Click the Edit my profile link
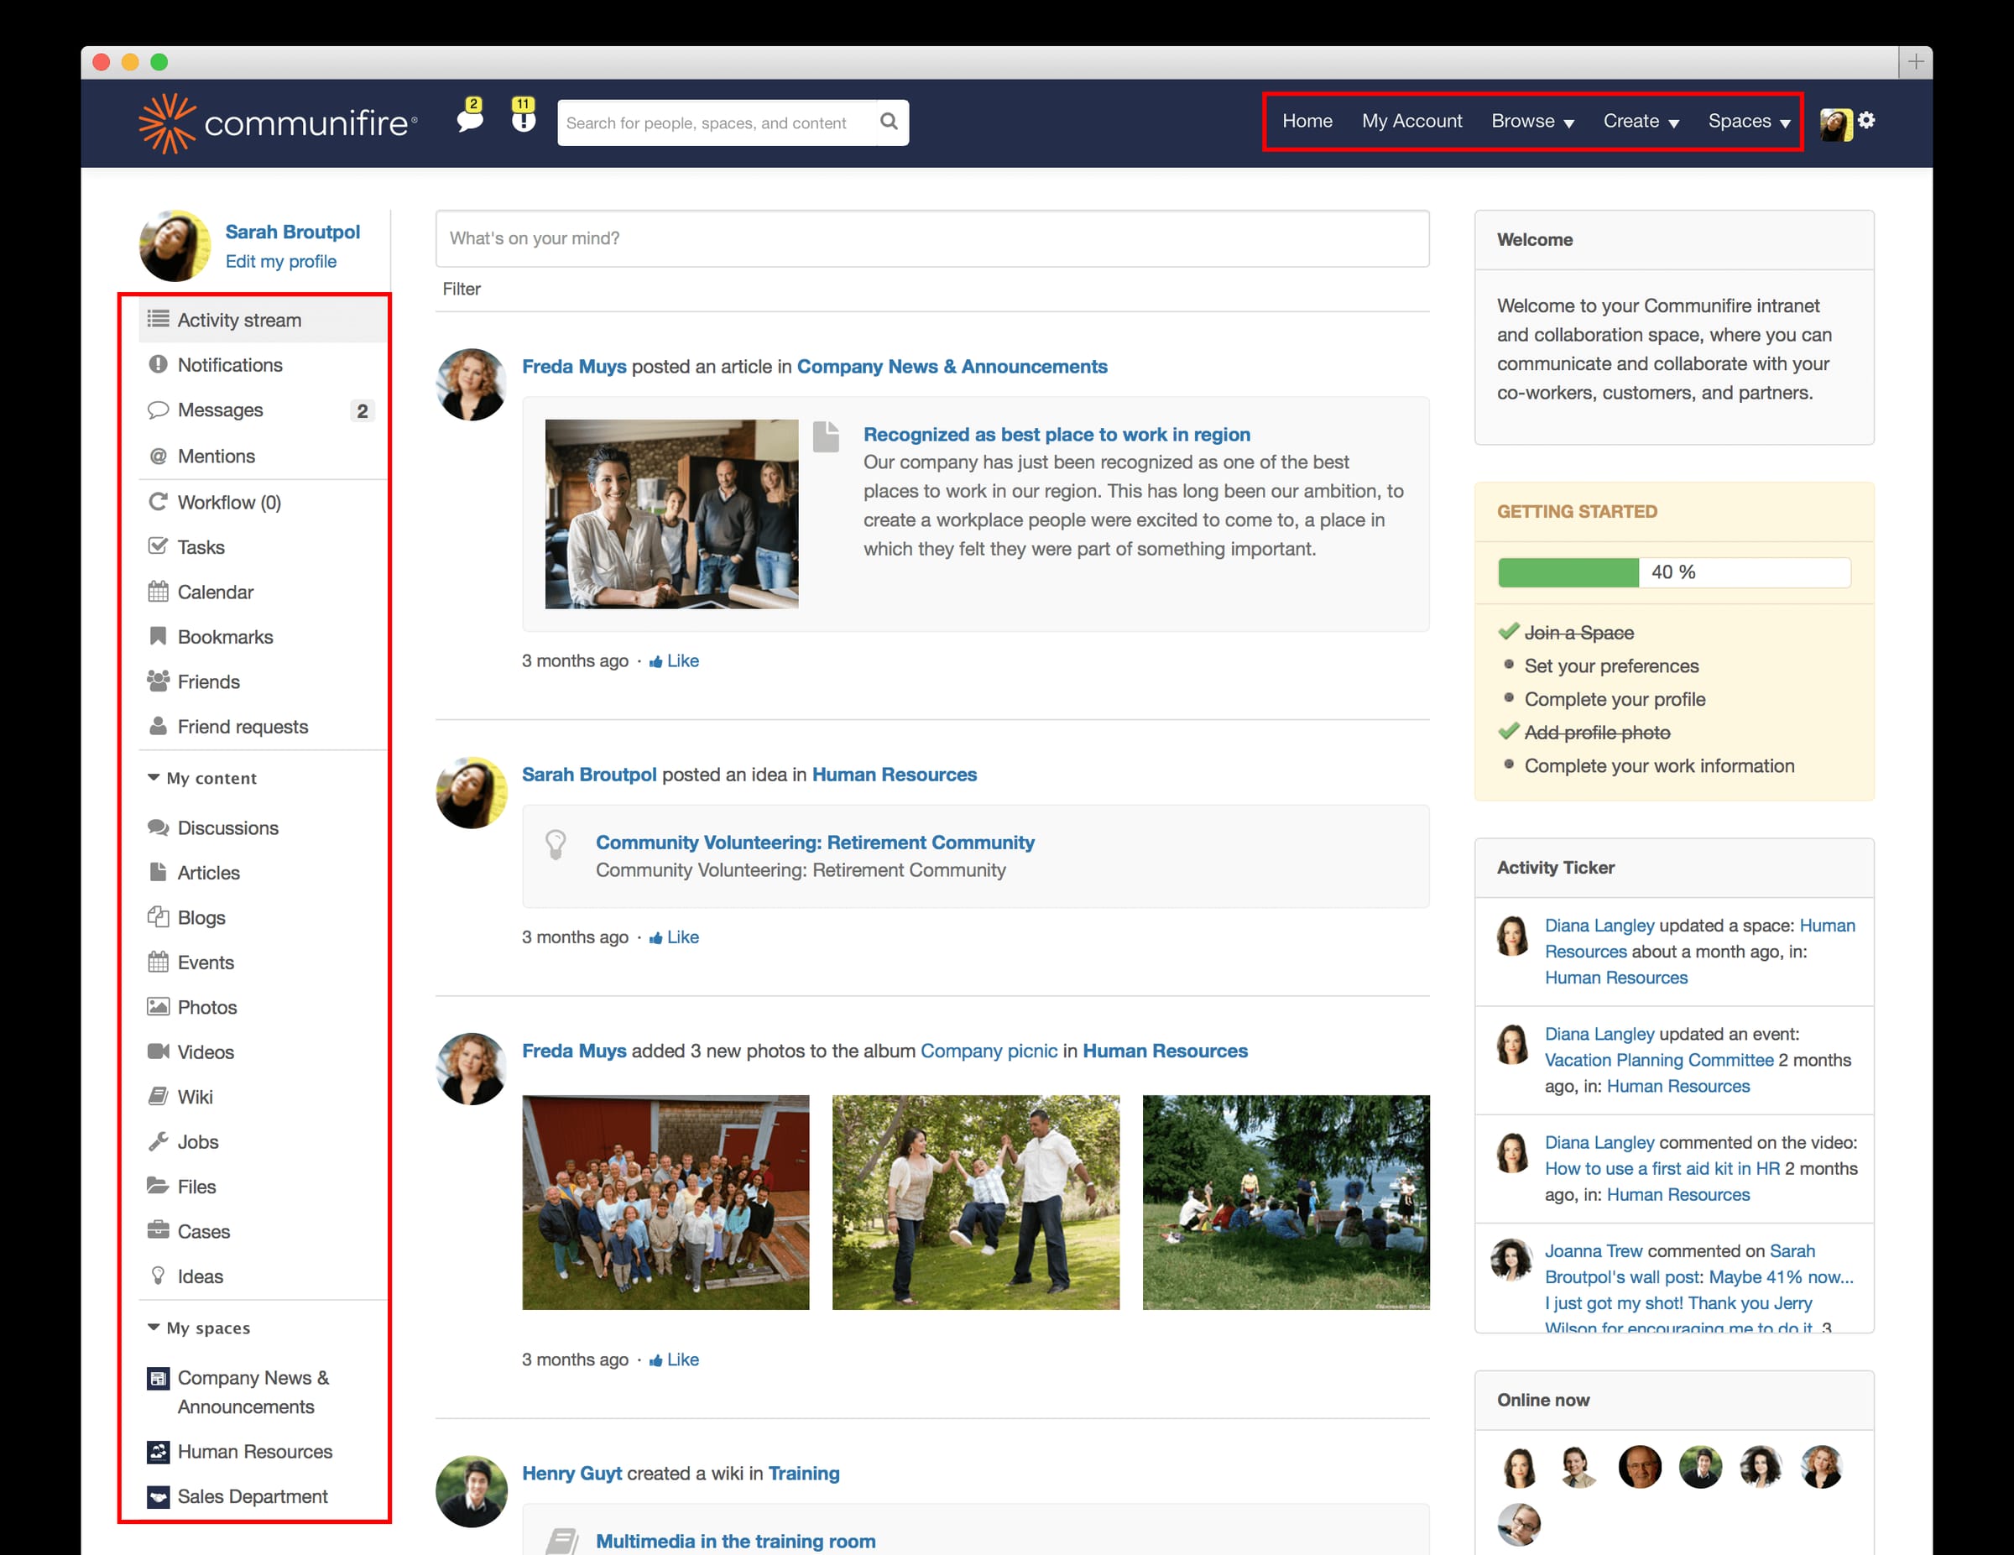 (x=281, y=261)
